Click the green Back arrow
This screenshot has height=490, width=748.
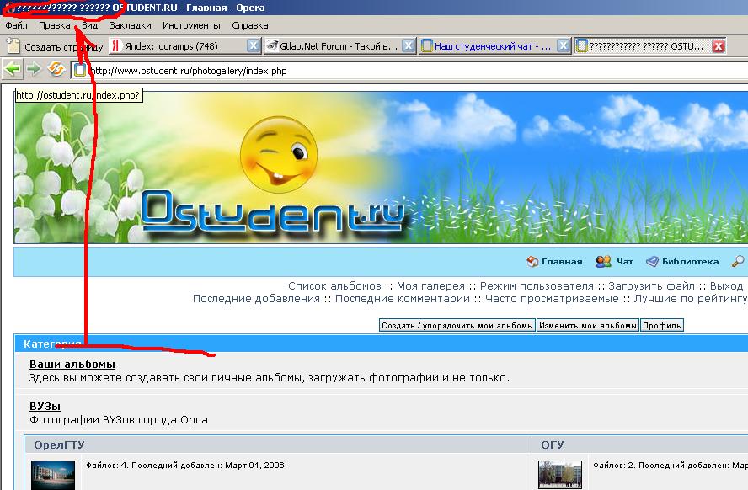point(12,70)
